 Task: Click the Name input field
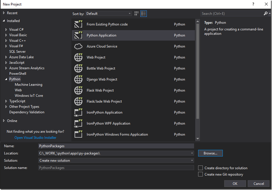click(116, 146)
